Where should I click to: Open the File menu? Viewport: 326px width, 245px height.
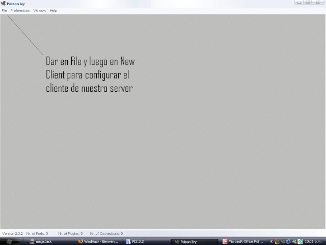point(4,11)
